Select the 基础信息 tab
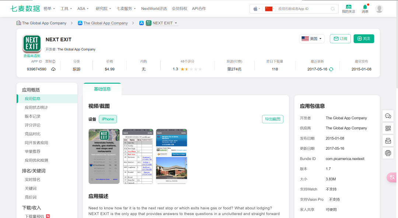 pyautogui.click(x=102, y=89)
